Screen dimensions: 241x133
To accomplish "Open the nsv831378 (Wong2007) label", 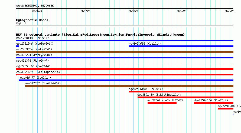I will click(x=32, y=61).
